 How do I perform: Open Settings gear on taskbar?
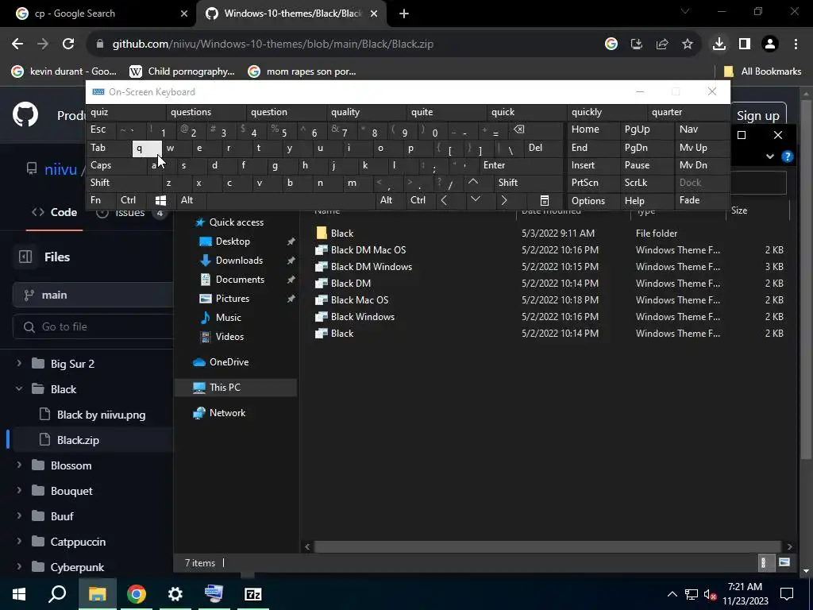click(x=175, y=594)
